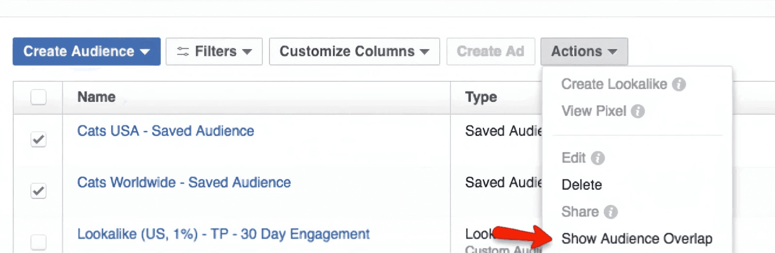Image resolution: width=775 pixels, height=253 pixels.
Task: Check the Lookalike 30 Day Engagement checkbox
Action: click(x=38, y=241)
